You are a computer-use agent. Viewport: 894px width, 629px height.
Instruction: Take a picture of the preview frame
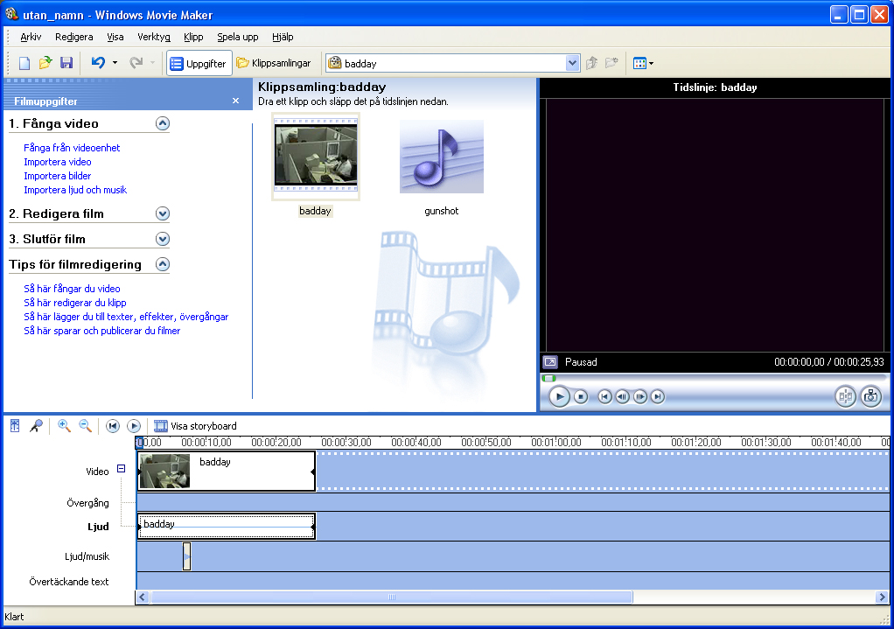870,396
